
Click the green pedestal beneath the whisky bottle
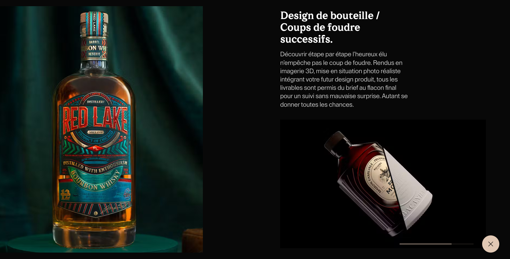[92, 243]
